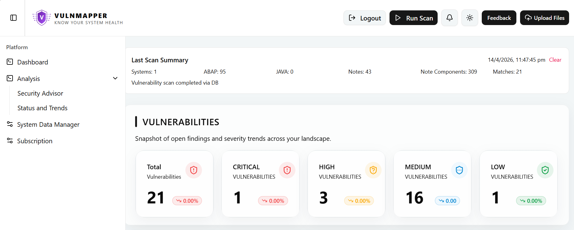Open Status and Trends page
This screenshot has width=574, height=230.
coord(42,108)
